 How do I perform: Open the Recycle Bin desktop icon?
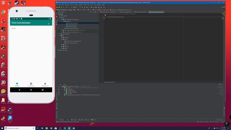[3, 3]
